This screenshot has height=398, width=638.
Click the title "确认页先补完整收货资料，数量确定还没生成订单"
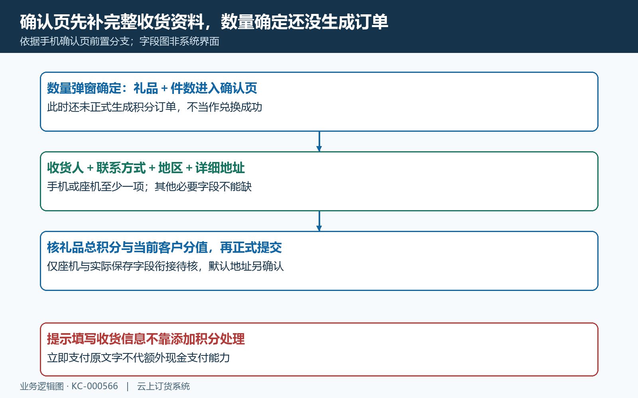coord(204,22)
